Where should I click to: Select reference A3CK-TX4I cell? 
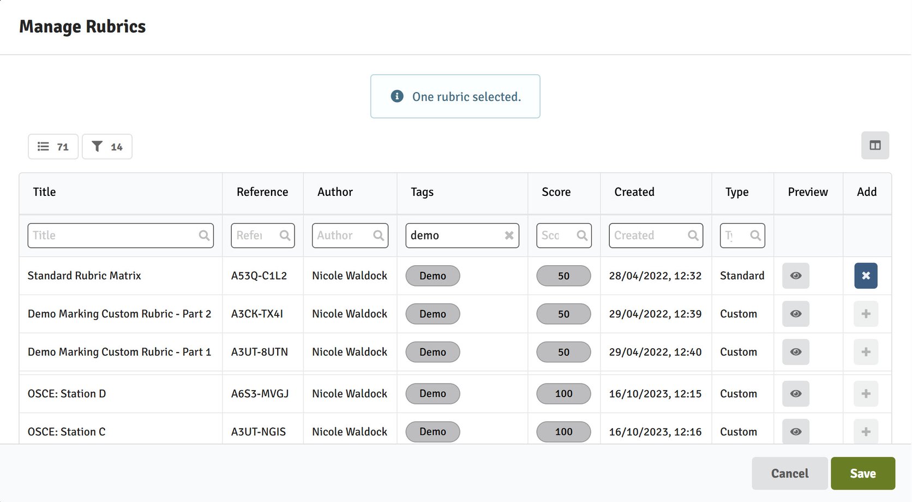pyautogui.click(x=257, y=314)
